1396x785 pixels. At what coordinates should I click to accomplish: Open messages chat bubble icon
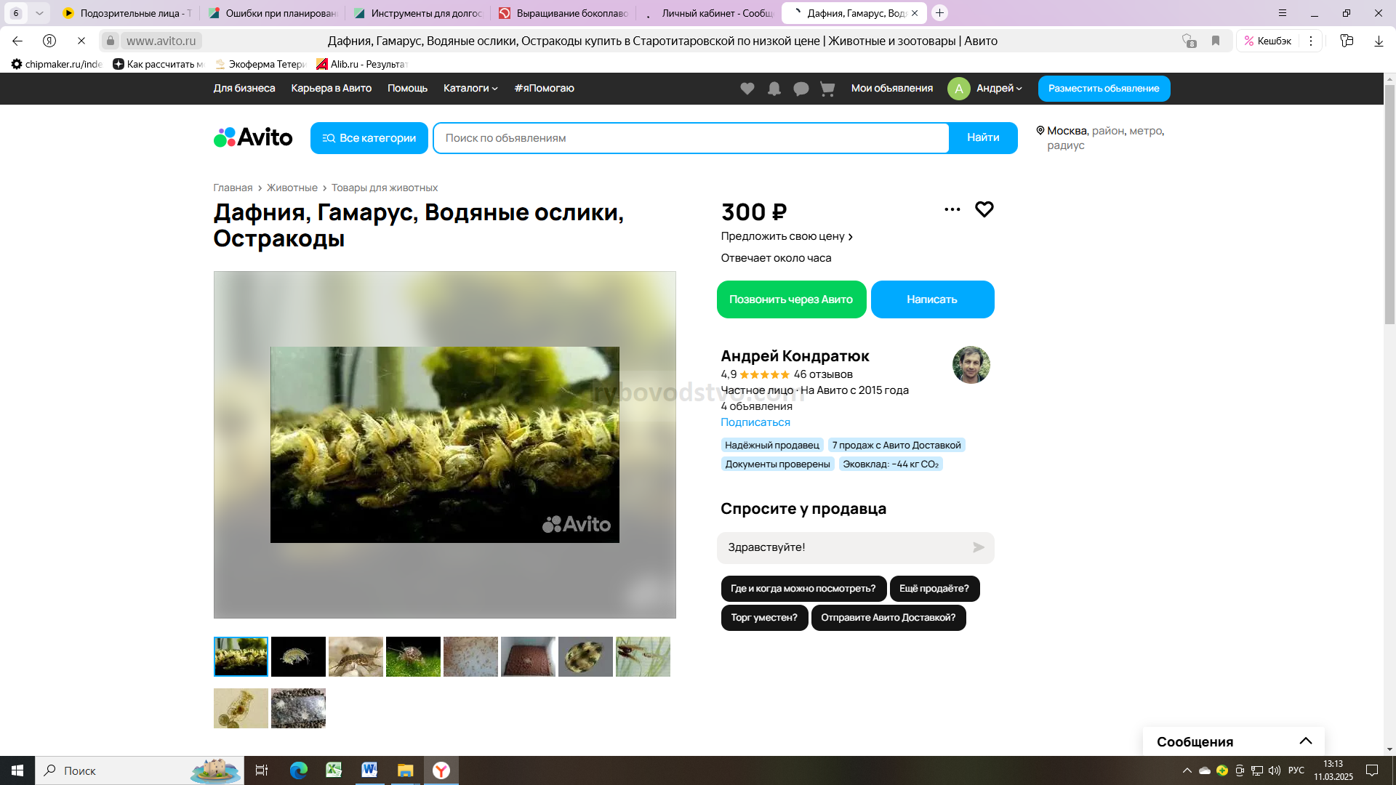801,89
